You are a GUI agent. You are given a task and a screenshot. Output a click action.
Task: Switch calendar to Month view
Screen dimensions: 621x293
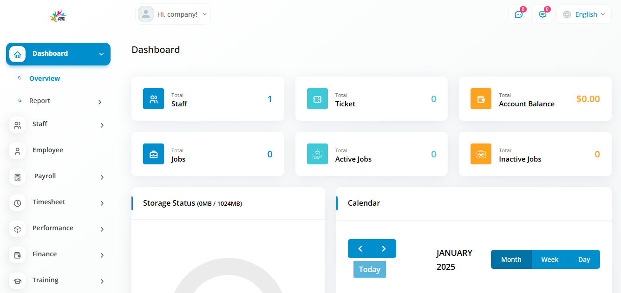(511, 260)
